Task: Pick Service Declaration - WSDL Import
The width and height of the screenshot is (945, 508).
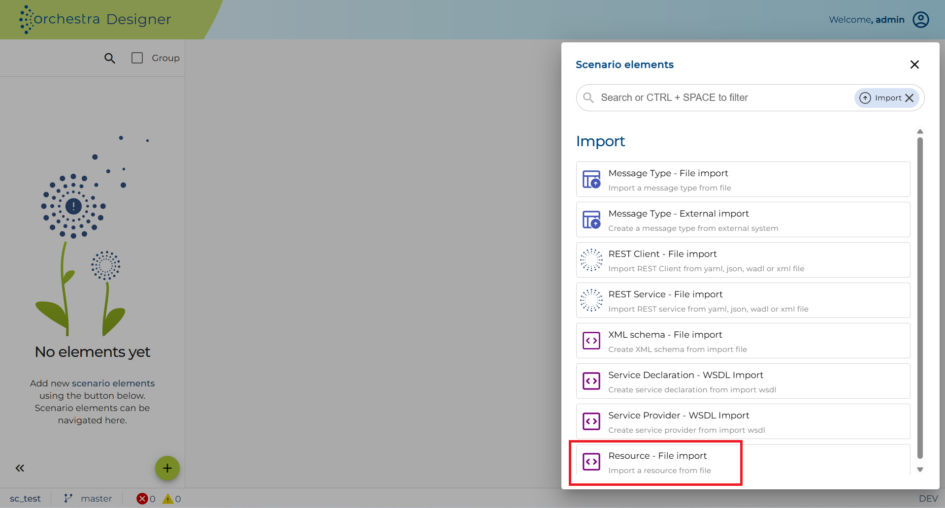Action: (x=743, y=381)
